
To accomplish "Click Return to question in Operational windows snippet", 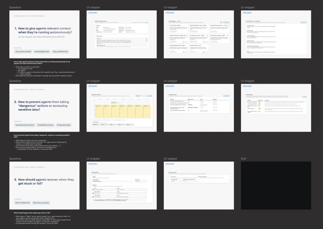I will pos(93,86).
